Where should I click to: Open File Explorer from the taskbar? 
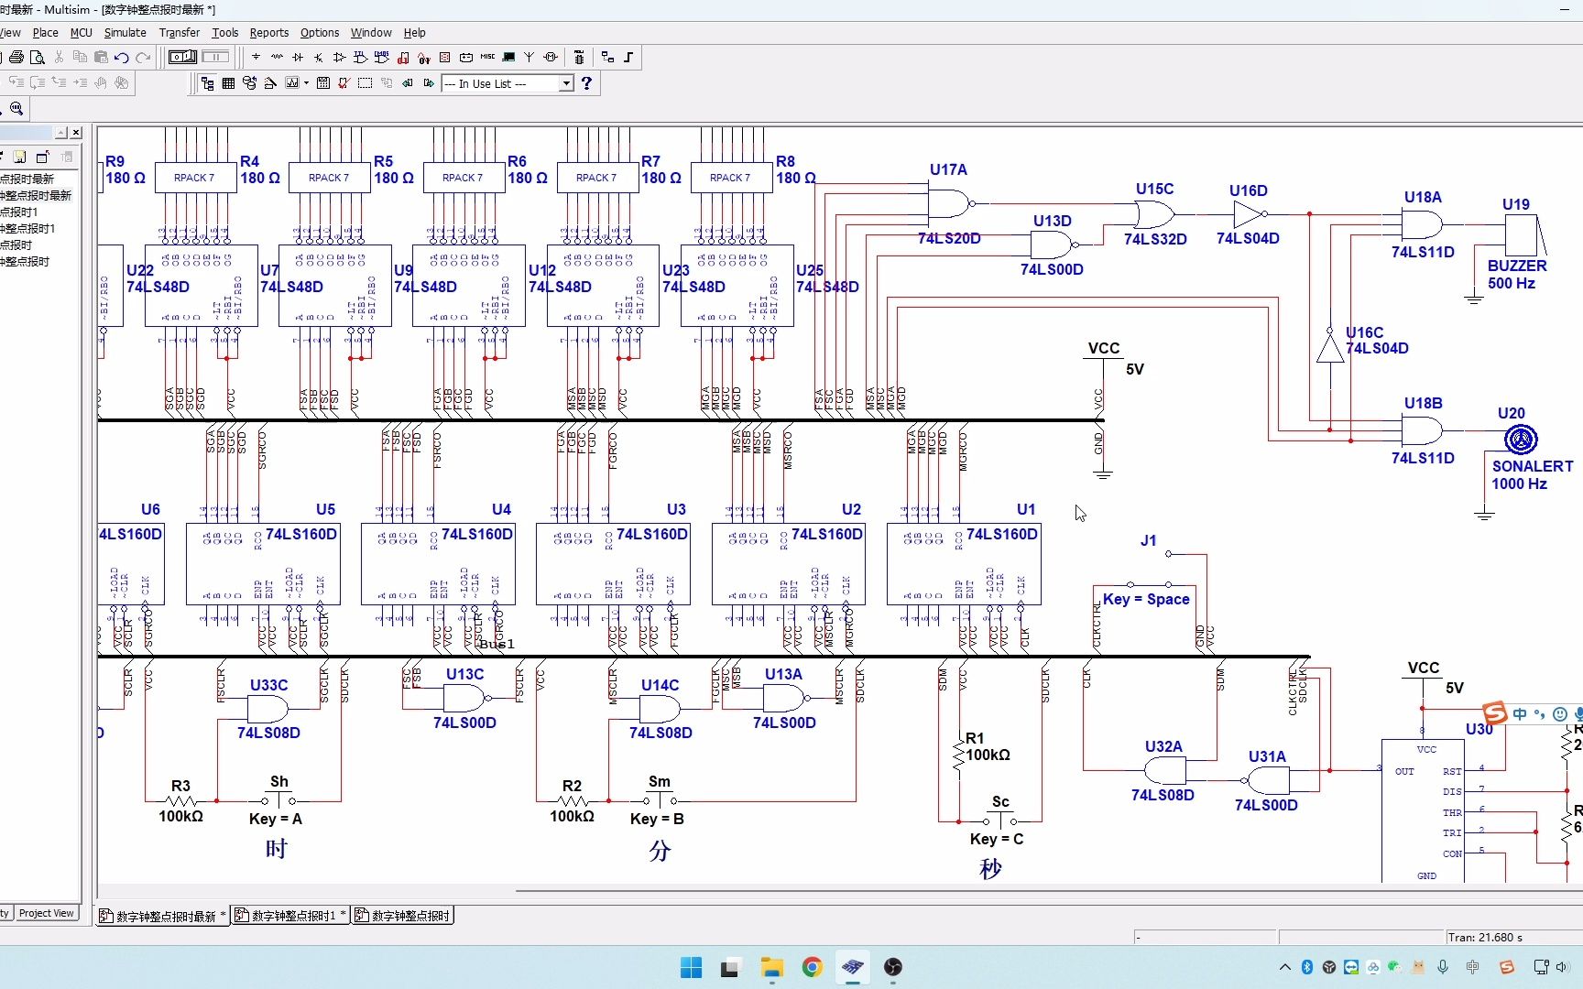pyautogui.click(x=771, y=967)
